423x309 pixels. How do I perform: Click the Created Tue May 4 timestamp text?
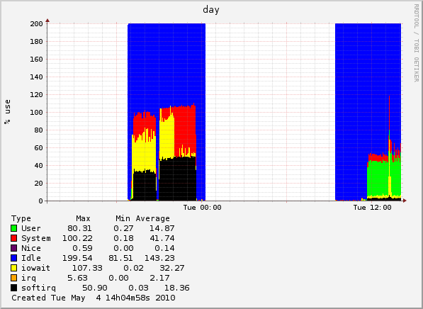94,298
